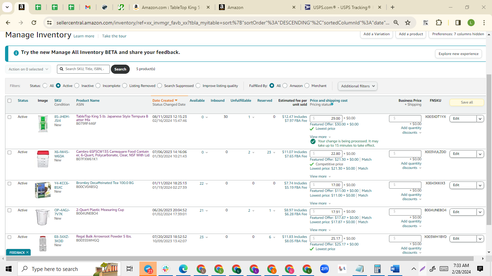
Task: Click the Search button
Action: pyautogui.click(x=120, y=69)
